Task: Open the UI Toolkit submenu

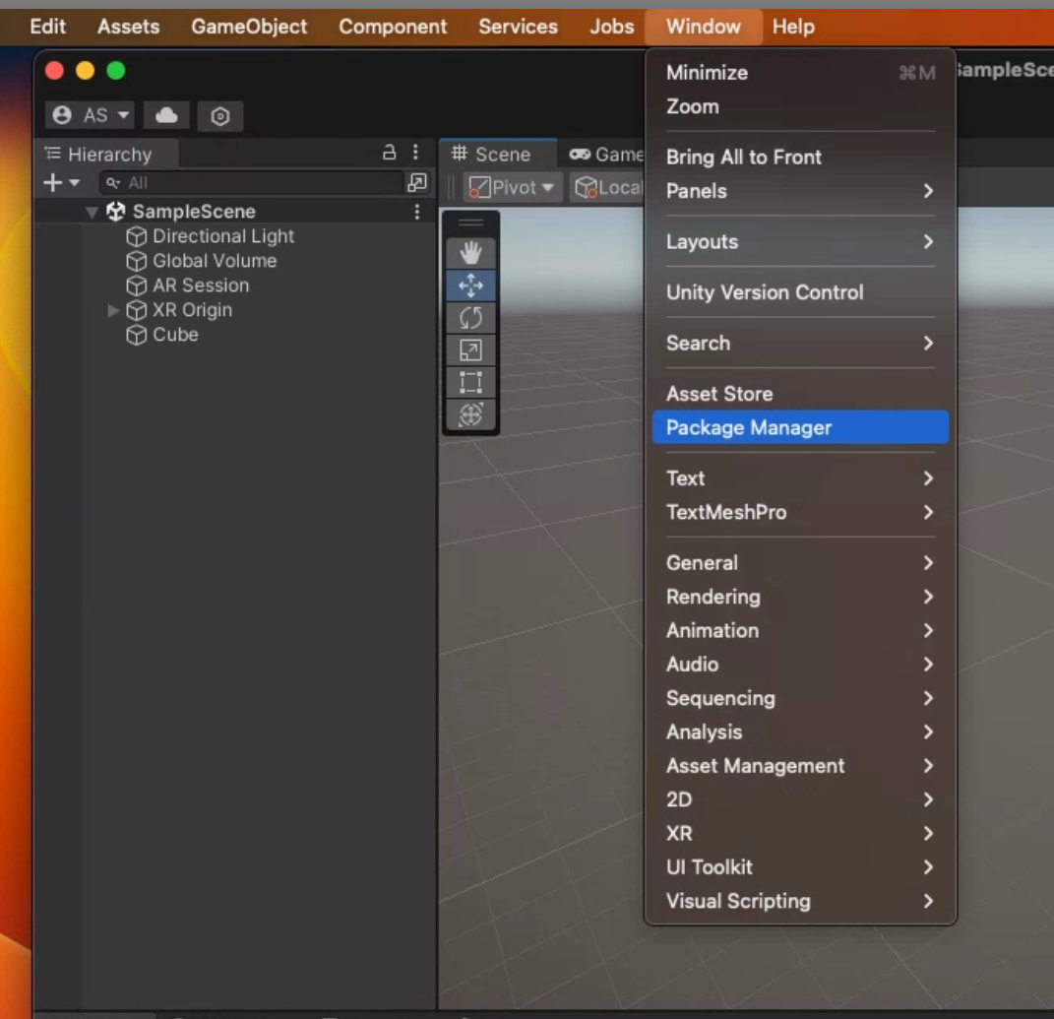Action: 800,867
